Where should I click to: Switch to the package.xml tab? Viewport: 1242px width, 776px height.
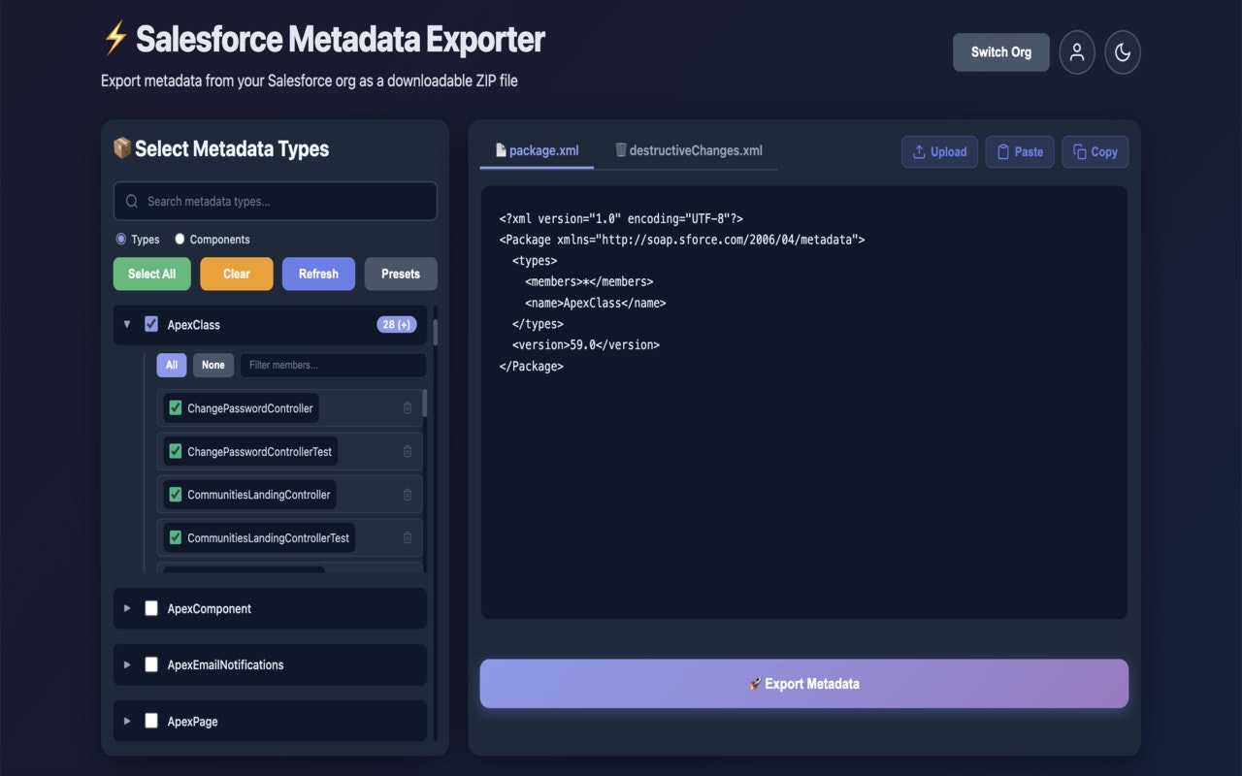pos(537,150)
